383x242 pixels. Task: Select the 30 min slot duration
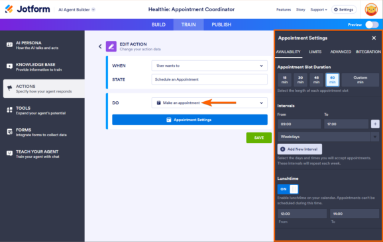pyautogui.click(x=300, y=80)
